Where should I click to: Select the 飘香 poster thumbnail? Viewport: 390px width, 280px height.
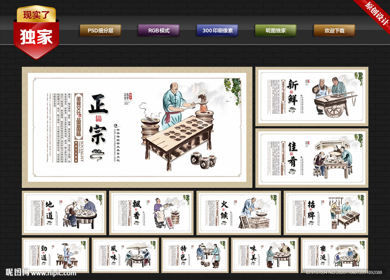point(151,213)
